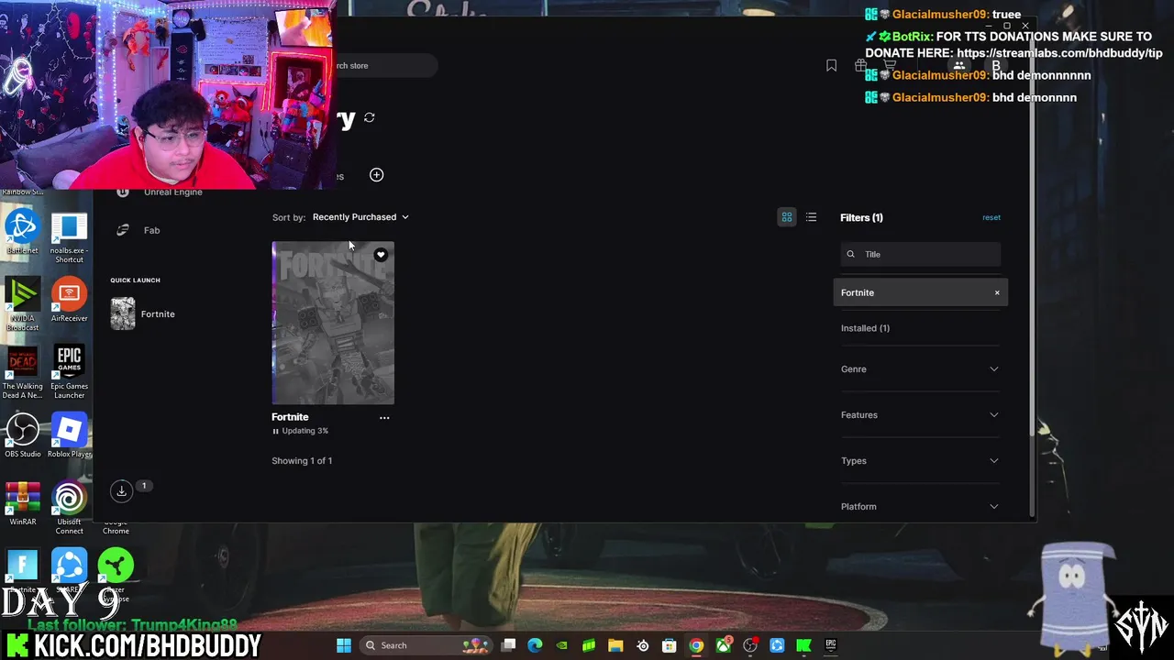Open Microsoft Store from the taskbar

[670, 645]
